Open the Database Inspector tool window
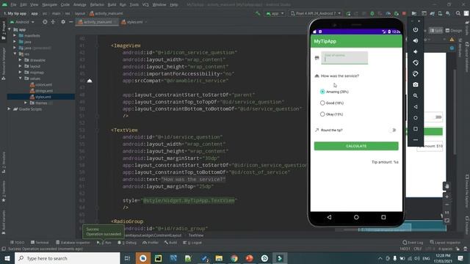Viewport: 470px width, 264px height. pos(73,243)
